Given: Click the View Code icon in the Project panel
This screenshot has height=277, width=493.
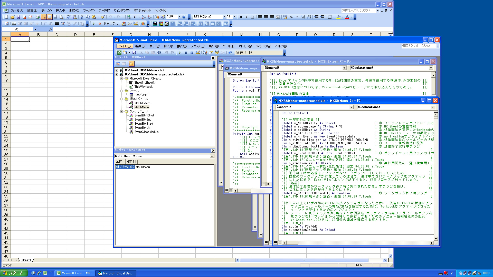Looking at the screenshot, I should coord(118,64).
